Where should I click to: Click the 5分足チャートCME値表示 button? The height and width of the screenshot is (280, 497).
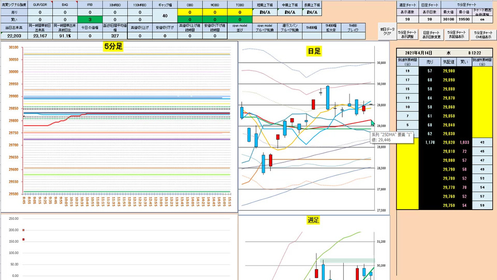point(484,35)
